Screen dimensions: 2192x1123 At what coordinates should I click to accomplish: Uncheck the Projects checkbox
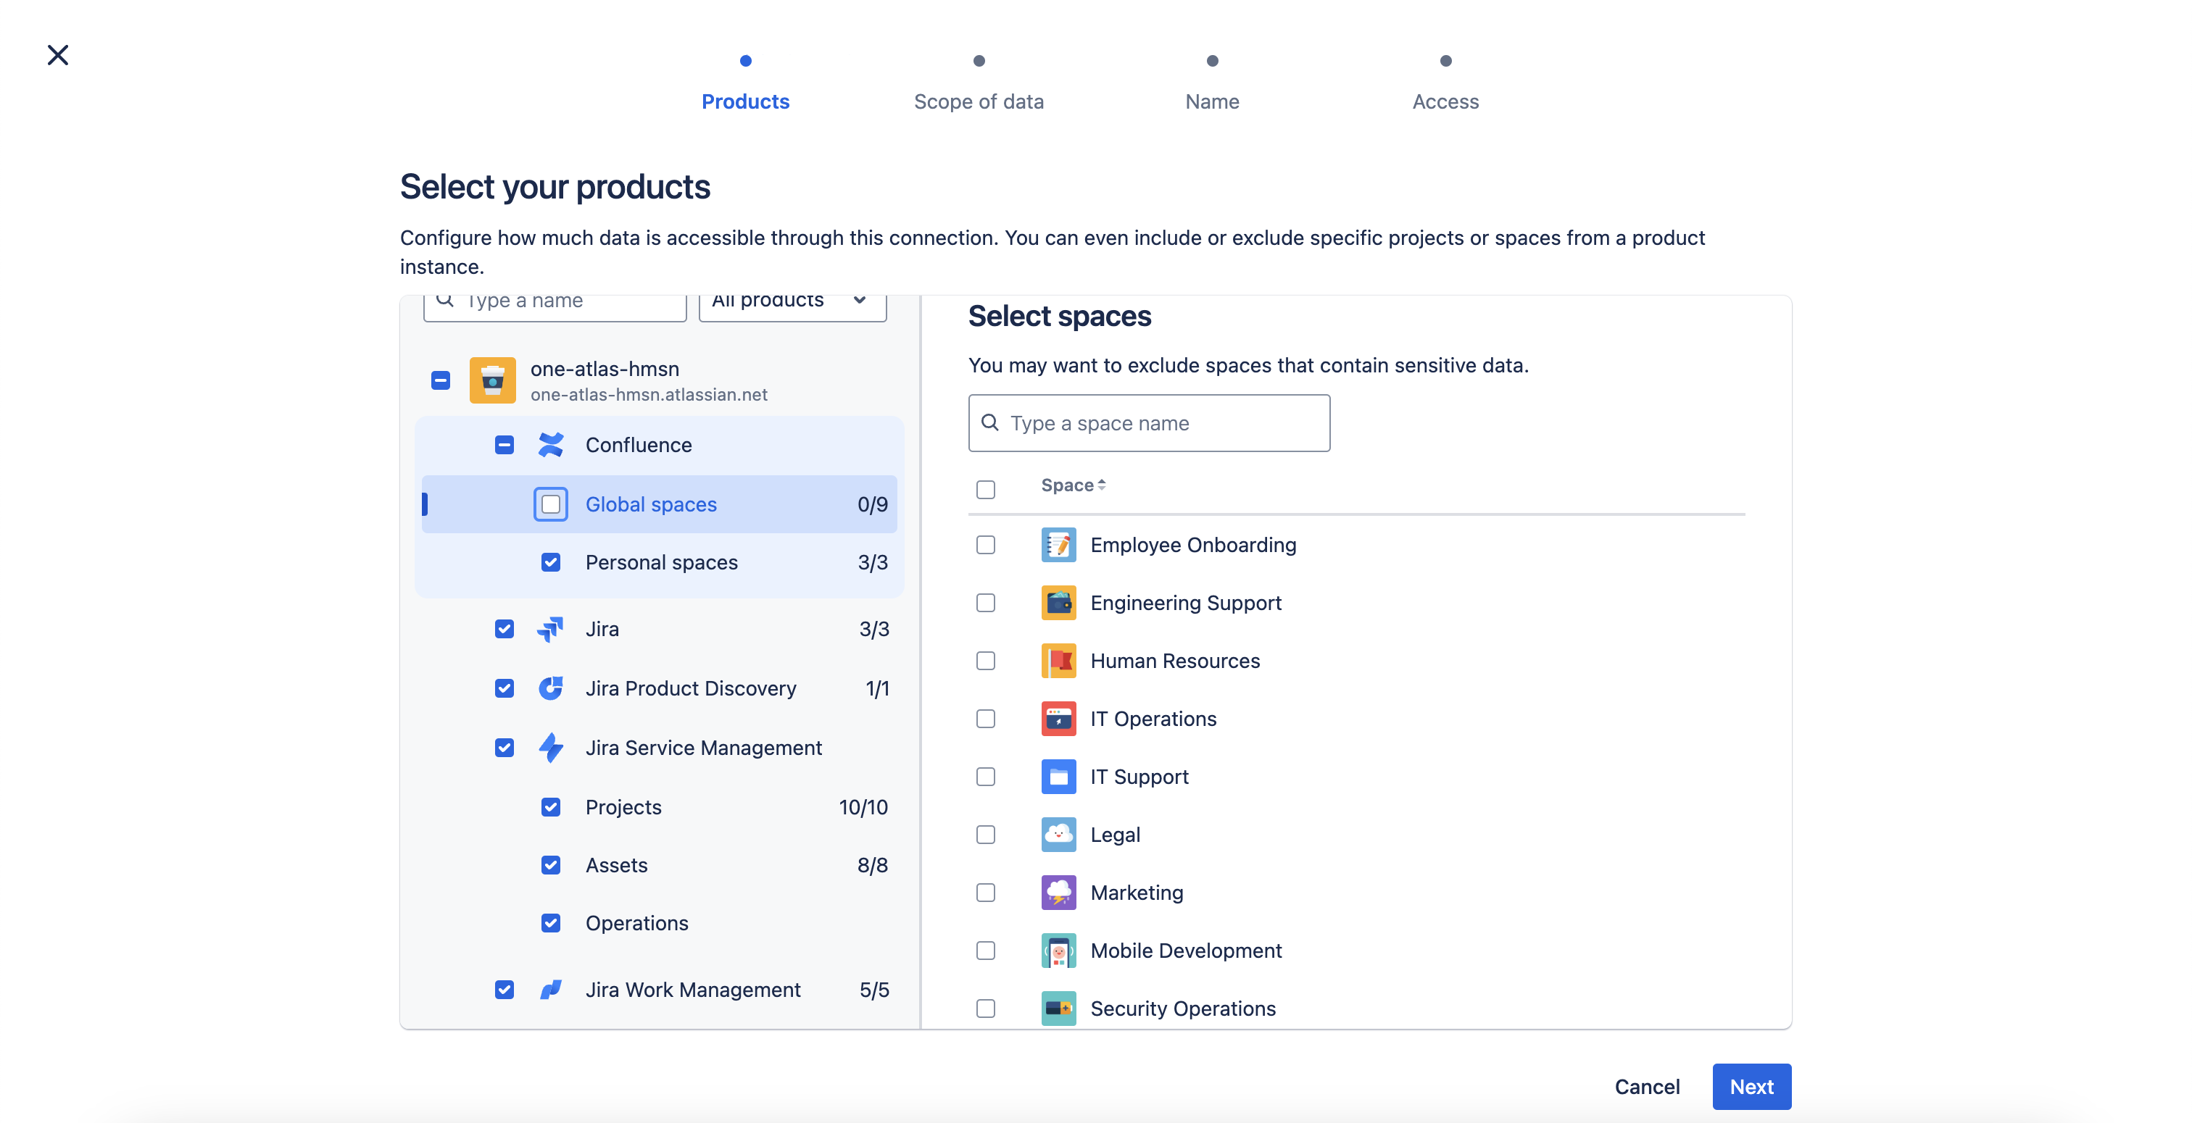(551, 807)
